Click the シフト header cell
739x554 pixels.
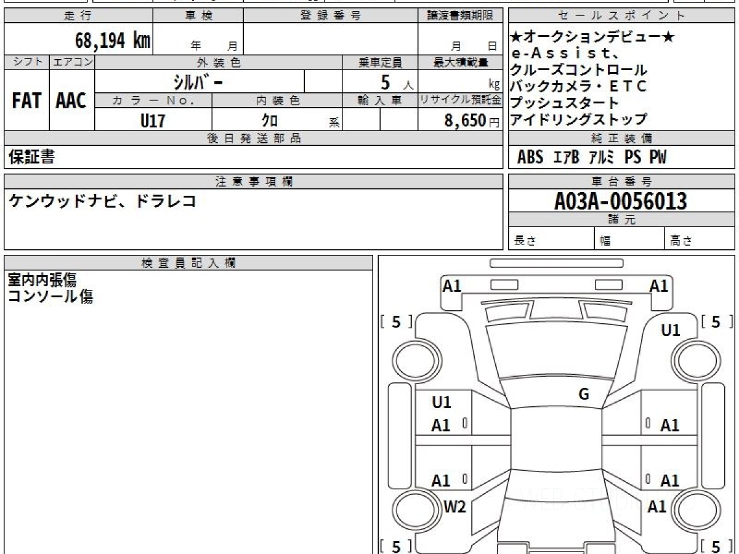(x=26, y=62)
